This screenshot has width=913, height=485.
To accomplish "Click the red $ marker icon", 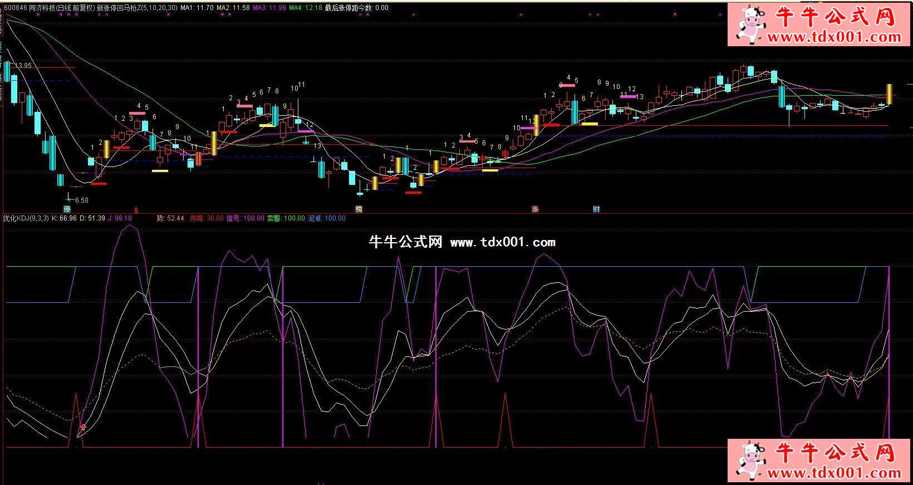I will click(136, 210).
